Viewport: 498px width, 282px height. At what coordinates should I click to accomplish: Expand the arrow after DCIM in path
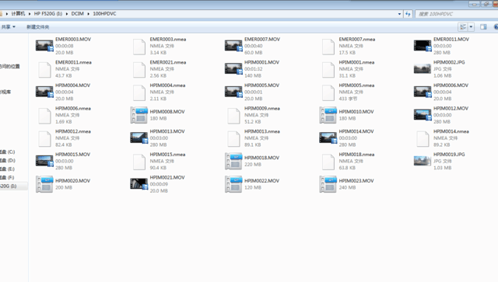pos(88,14)
